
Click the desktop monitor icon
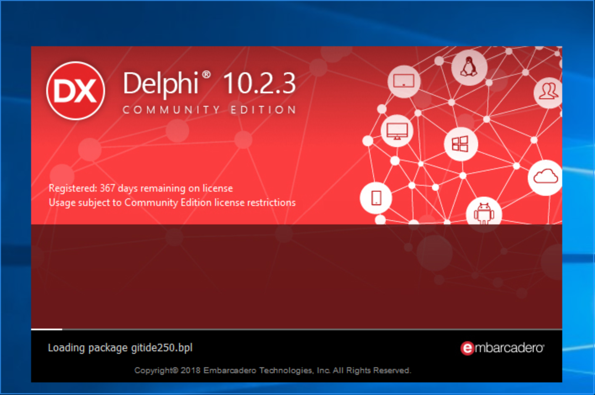point(397,131)
